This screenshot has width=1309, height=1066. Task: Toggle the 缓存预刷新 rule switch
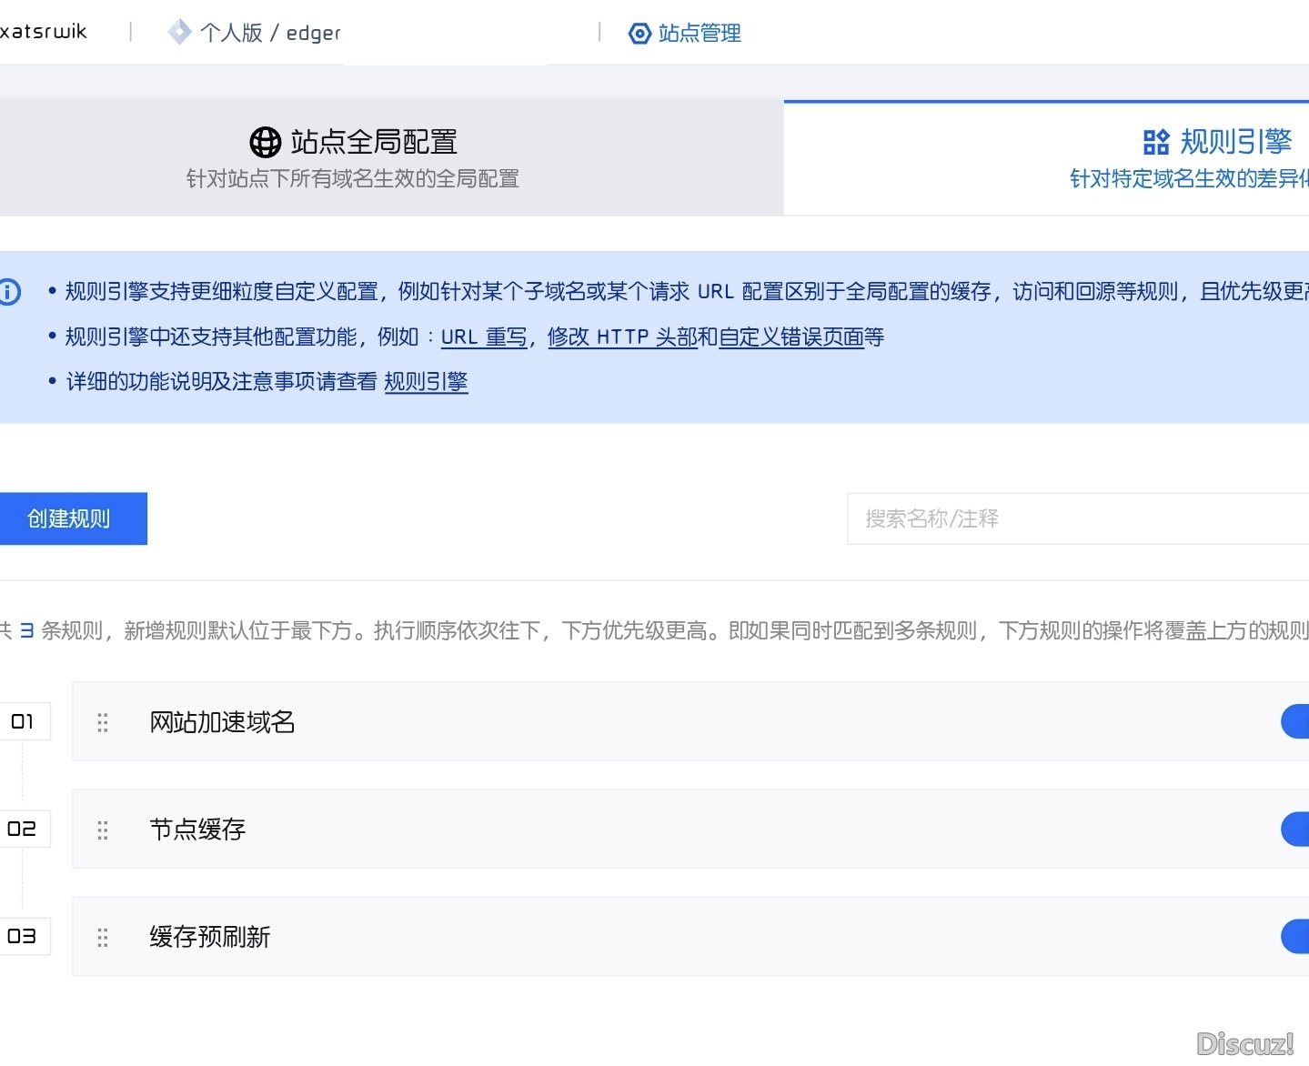pyautogui.click(x=1295, y=936)
